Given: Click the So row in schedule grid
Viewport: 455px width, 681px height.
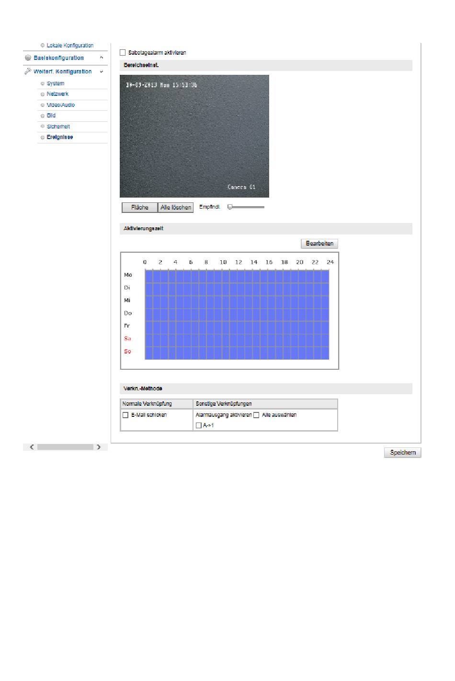Looking at the screenshot, I should [x=237, y=352].
